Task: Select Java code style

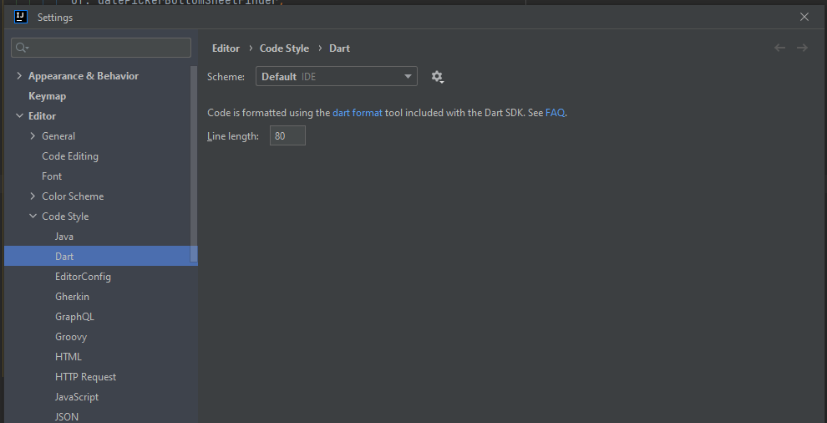Action: click(x=63, y=237)
